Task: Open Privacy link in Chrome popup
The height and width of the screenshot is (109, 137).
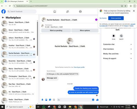Action: click(x=126, y=26)
